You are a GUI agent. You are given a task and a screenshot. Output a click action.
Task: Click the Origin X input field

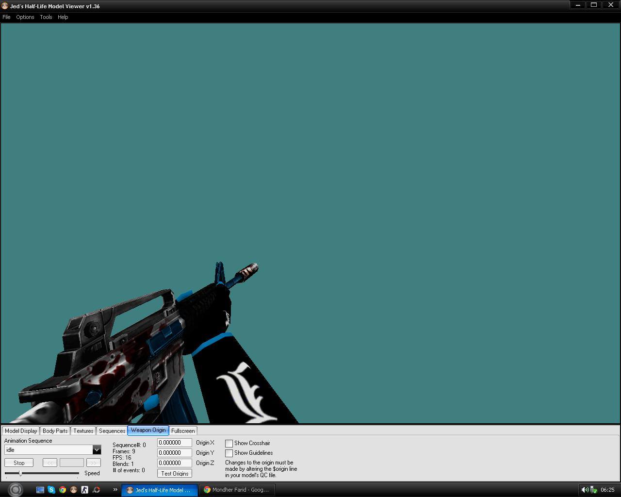click(x=175, y=443)
